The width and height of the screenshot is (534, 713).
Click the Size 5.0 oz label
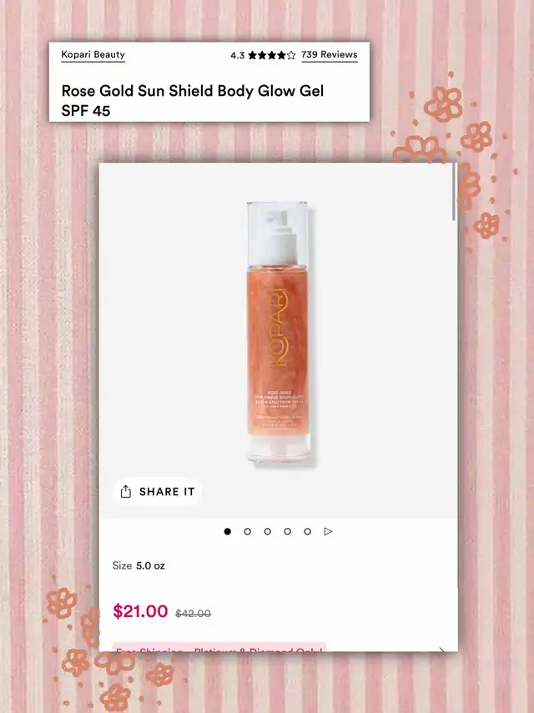coord(139,565)
